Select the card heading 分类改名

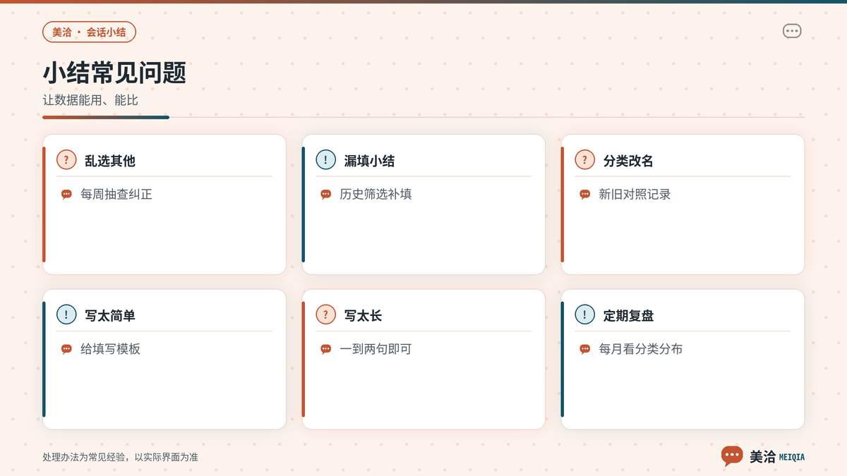pos(628,161)
